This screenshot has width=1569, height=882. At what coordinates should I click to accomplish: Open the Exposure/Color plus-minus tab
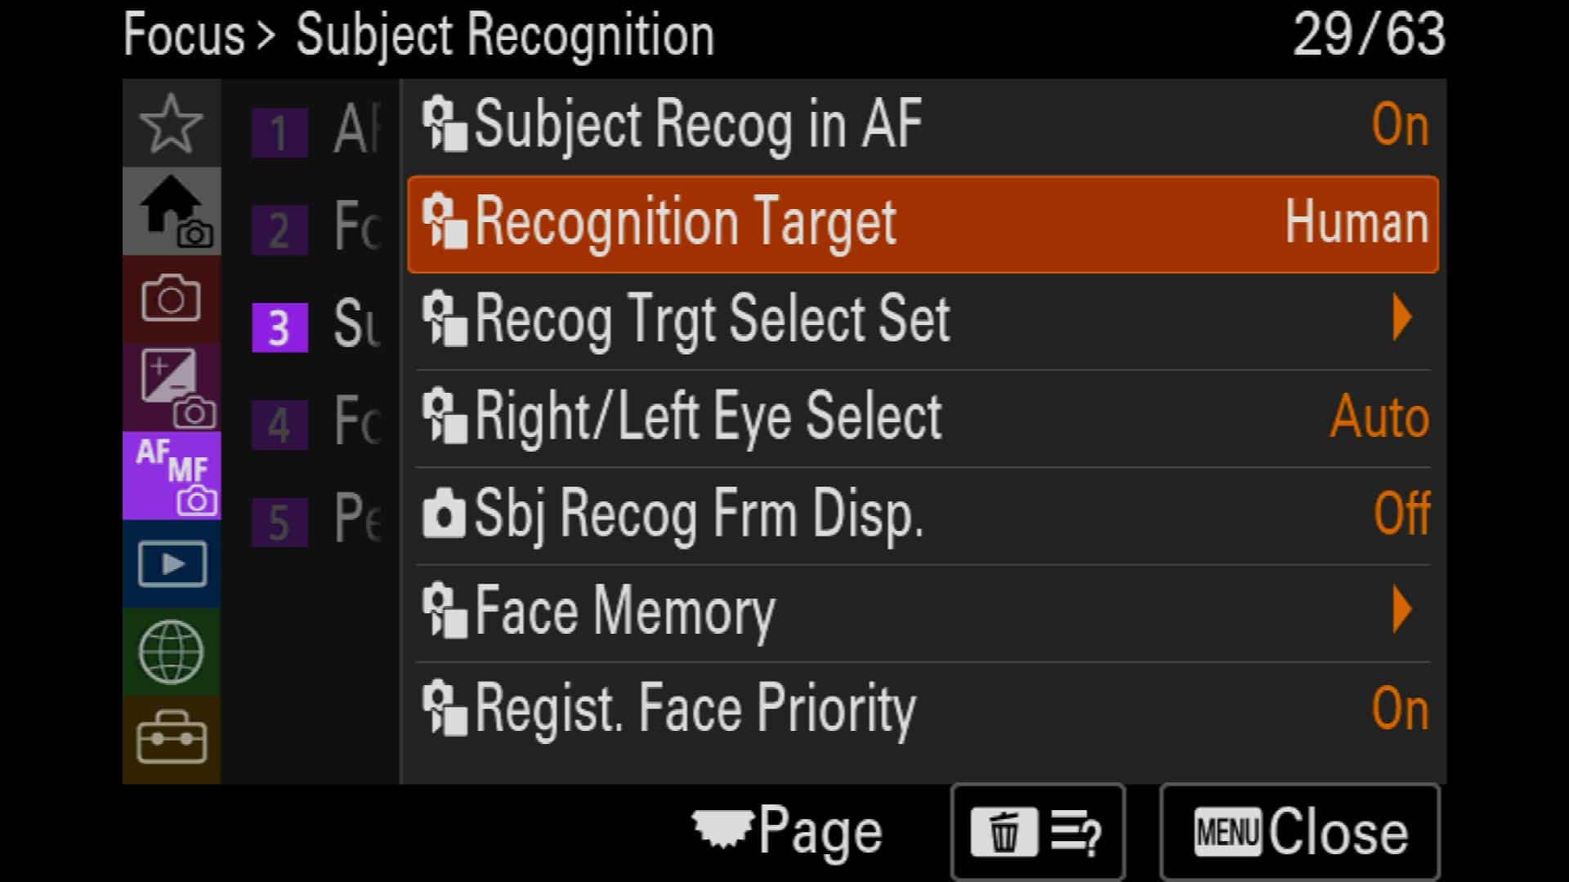pyautogui.click(x=171, y=387)
